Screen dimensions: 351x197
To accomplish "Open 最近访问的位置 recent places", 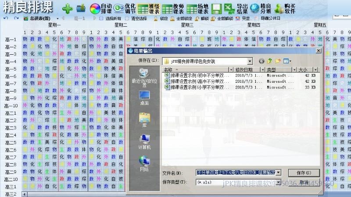I will click(144, 77).
